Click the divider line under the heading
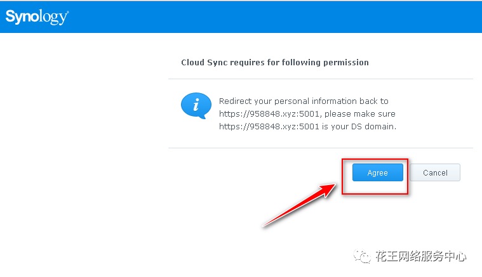Screen dimensions: 482x277 click(320, 79)
